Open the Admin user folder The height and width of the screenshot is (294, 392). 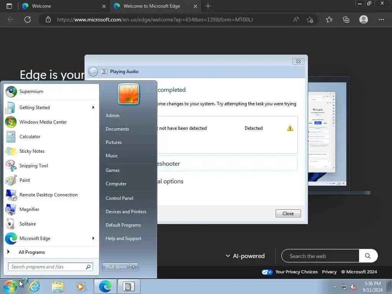point(113,116)
